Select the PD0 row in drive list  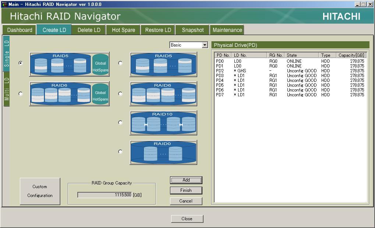point(290,61)
